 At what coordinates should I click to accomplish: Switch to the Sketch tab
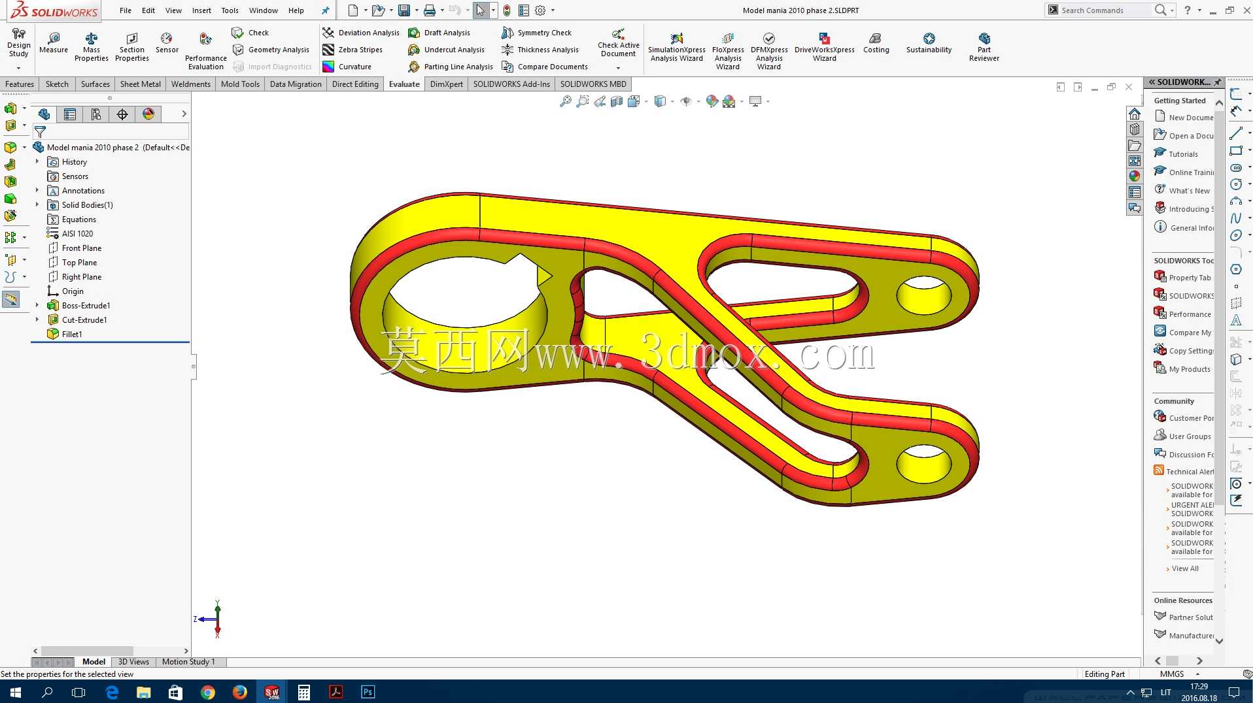coord(57,84)
